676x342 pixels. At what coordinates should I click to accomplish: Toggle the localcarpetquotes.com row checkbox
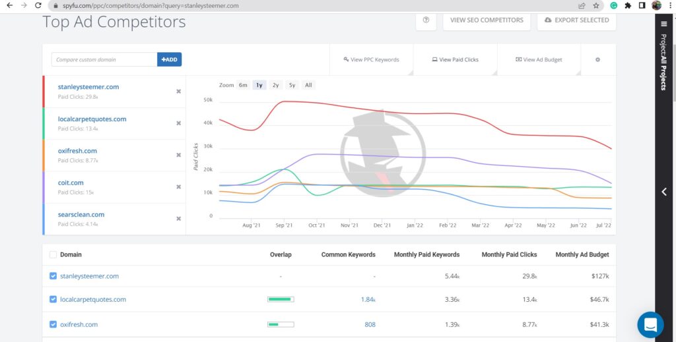click(x=53, y=299)
